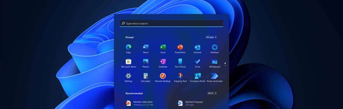Expand More recommended items
The image size is (343, 109).
[212, 93]
